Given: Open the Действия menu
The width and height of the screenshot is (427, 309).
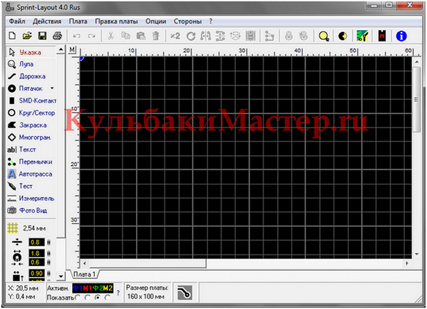Looking at the screenshot, I should click(x=47, y=21).
